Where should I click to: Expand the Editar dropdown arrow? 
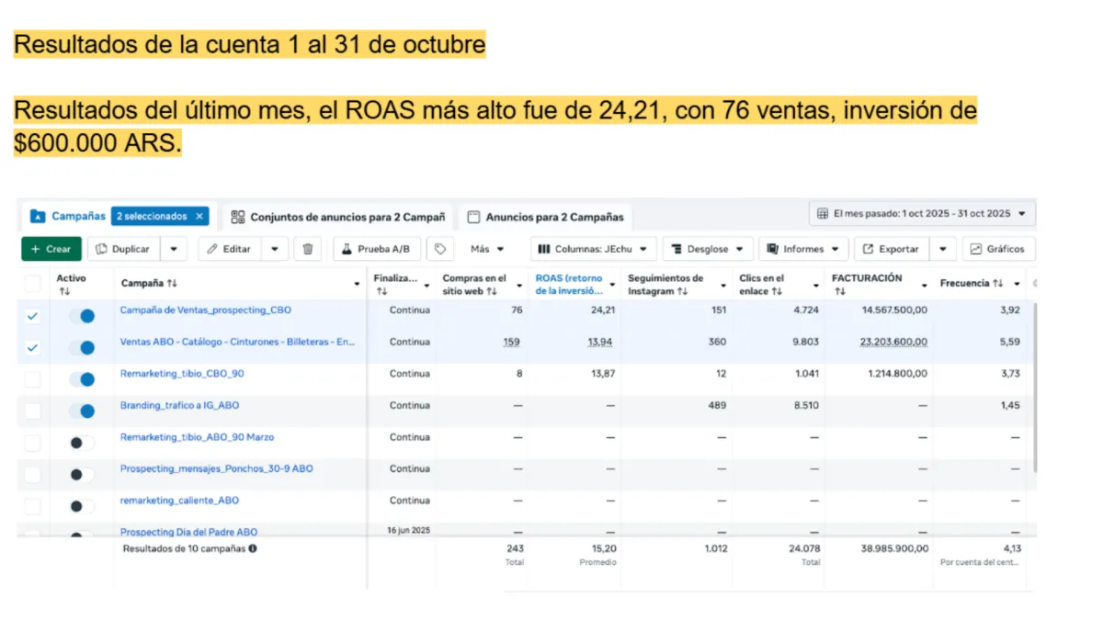275,249
